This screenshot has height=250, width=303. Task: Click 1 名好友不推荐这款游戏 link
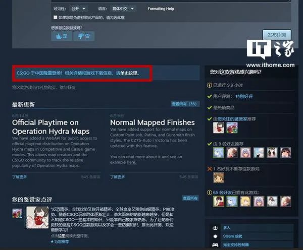236,169
